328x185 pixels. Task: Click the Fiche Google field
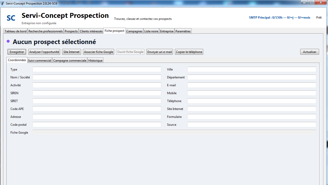click(174, 133)
